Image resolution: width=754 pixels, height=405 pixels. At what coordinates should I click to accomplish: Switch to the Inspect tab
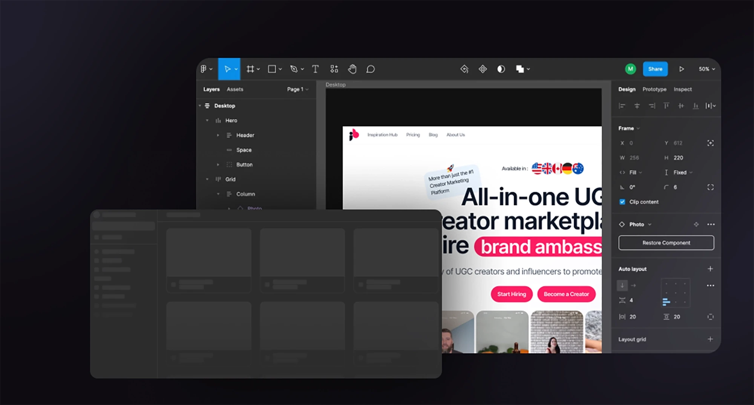coord(683,89)
